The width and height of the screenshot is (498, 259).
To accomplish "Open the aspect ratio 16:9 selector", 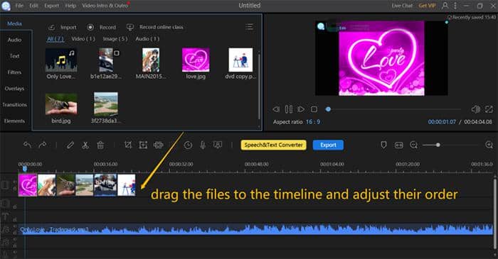I will coord(313,122).
